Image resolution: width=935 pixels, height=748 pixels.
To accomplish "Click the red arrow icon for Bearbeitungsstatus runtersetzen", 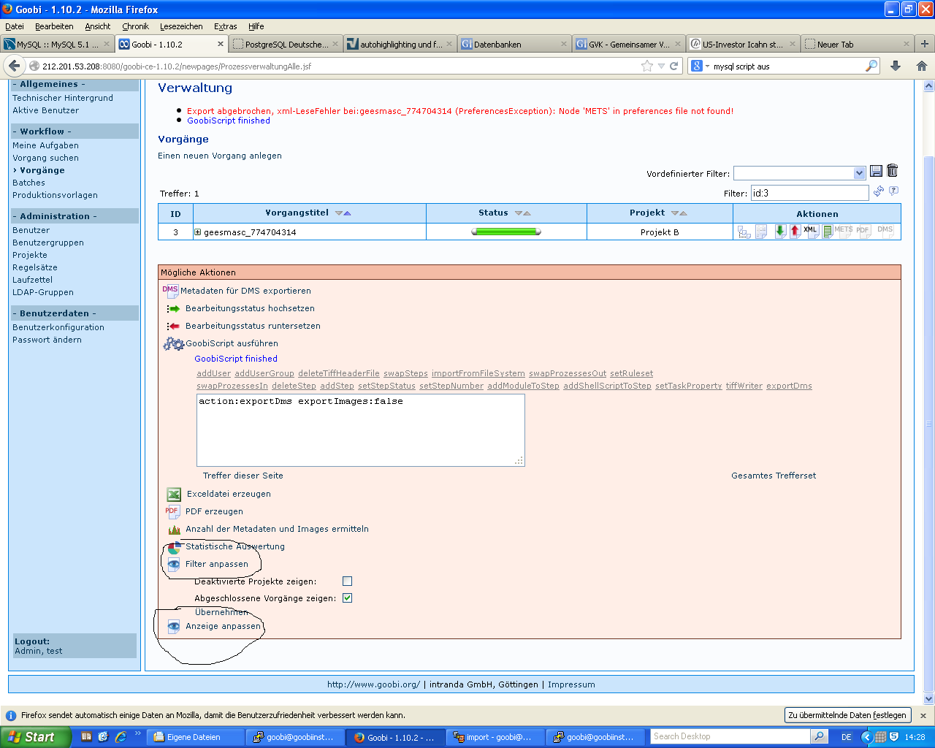I will [x=173, y=327].
